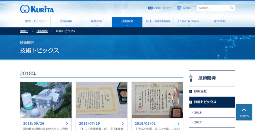Open the 表彰状 award trophy thumbnail
Viewport: 255px width, 131px height.
[x=157, y=100]
